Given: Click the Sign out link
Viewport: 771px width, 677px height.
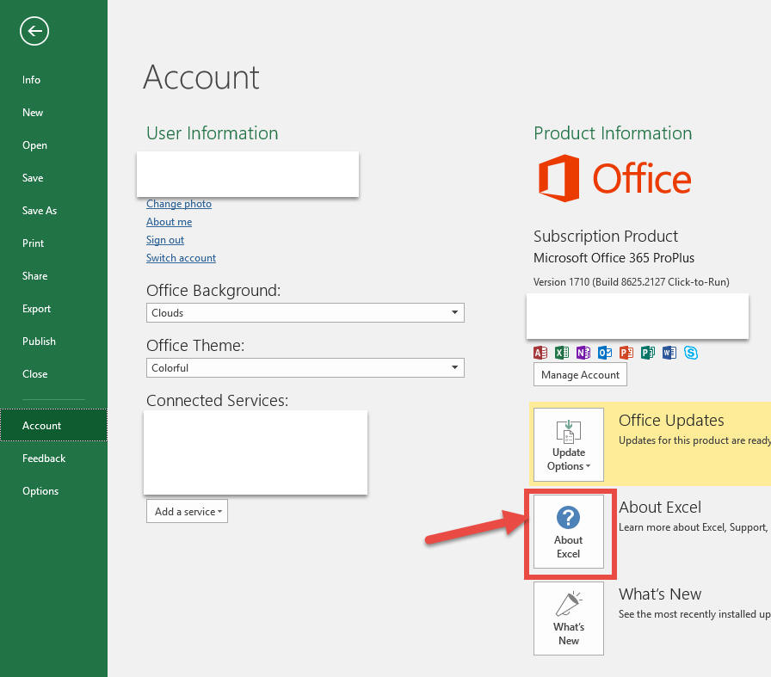Looking at the screenshot, I should (165, 240).
